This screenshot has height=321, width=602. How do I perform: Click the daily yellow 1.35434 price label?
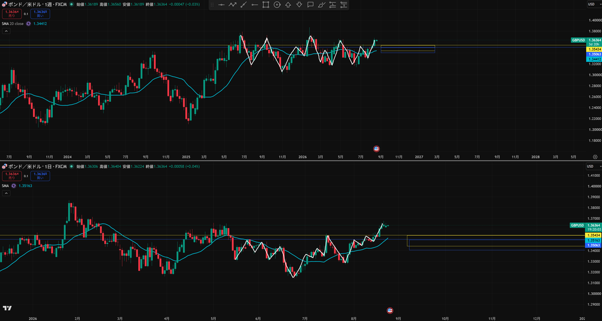593,235
